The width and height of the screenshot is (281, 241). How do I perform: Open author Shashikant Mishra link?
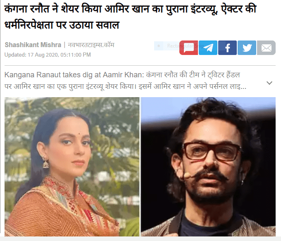point(33,45)
